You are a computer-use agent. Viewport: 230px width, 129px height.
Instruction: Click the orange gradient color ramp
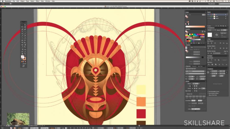tap(195, 27)
